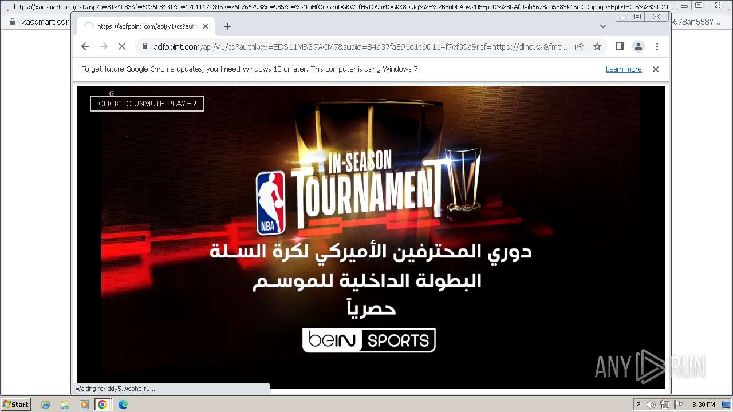Minimize the front Chrome window

623,17
